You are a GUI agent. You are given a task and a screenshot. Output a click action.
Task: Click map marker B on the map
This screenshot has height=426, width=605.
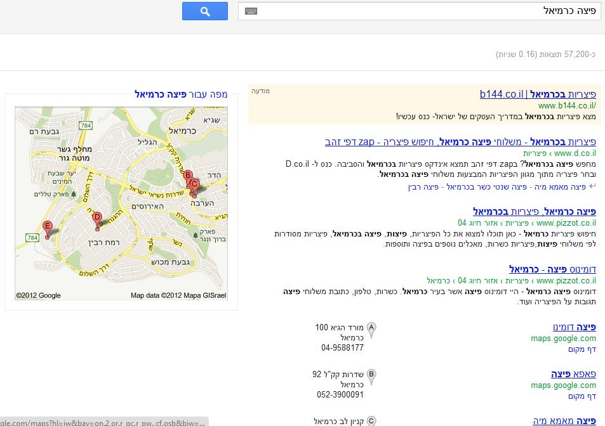[x=188, y=177]
